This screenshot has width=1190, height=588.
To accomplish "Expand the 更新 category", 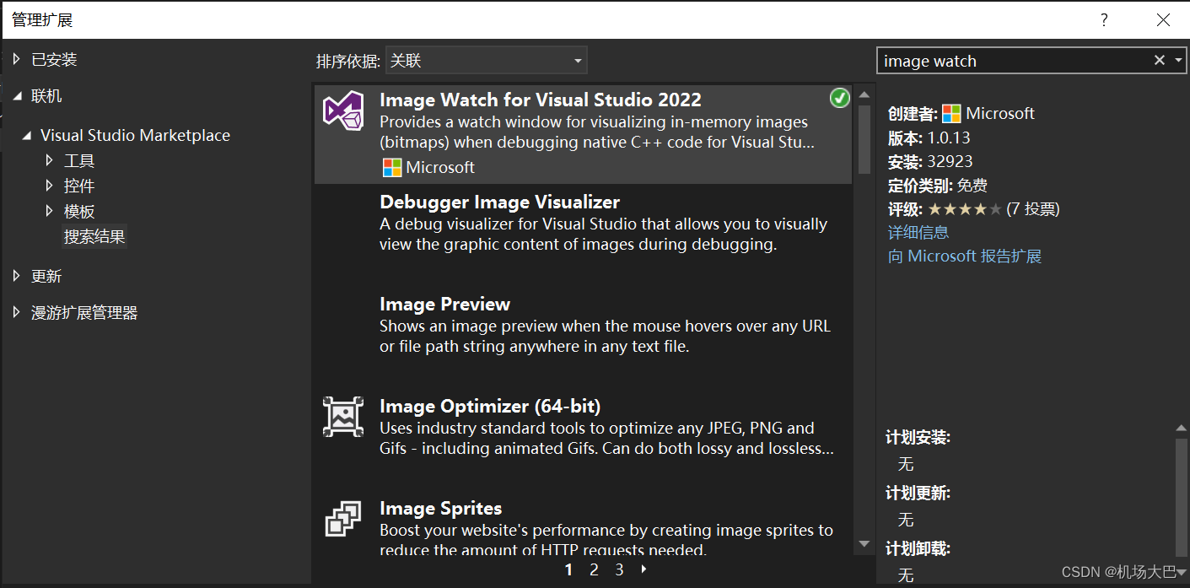I will point(16,276).
